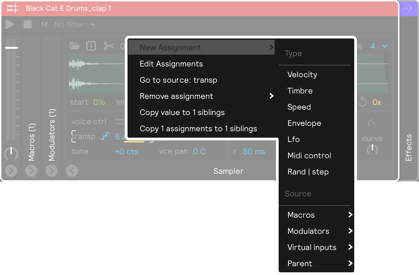419x275 pixels.
Task: Adjust the volume fader handle
Action: 11,48
